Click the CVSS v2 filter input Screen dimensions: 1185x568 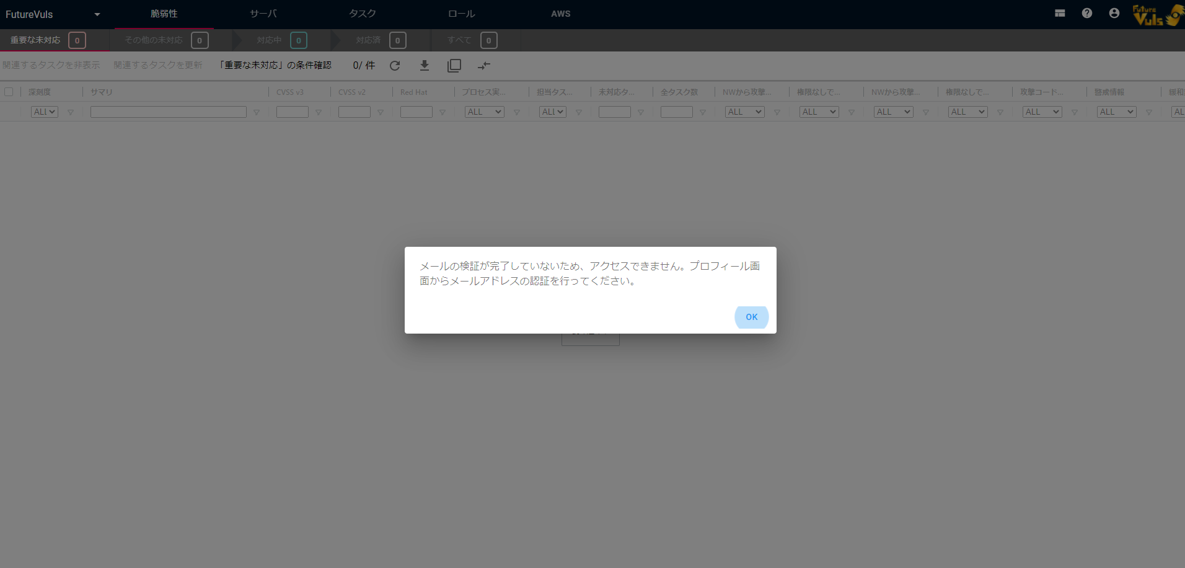(355, 112)
